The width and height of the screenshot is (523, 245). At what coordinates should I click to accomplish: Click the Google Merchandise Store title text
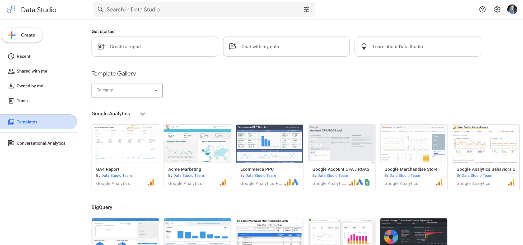coord(411,169)
